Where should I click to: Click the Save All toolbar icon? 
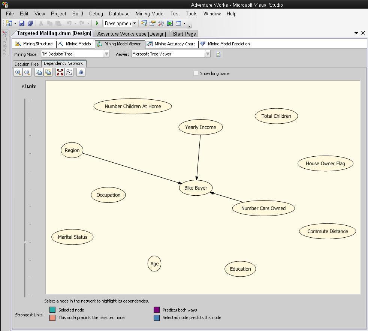[30, 23]
